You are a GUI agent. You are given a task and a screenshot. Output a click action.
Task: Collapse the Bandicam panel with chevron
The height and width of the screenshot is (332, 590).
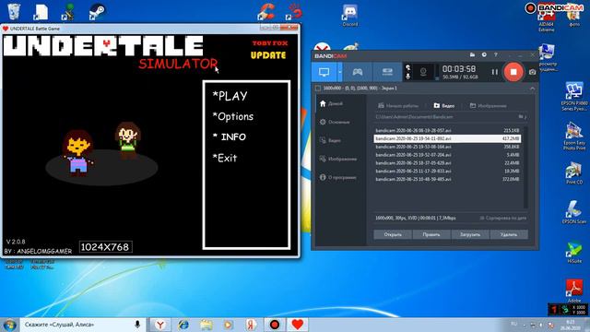532,89
